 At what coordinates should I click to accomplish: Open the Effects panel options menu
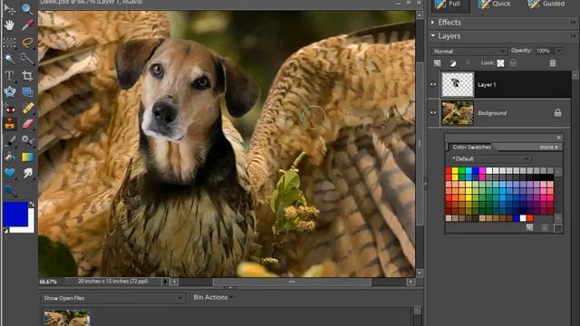(x=573, y=23)
